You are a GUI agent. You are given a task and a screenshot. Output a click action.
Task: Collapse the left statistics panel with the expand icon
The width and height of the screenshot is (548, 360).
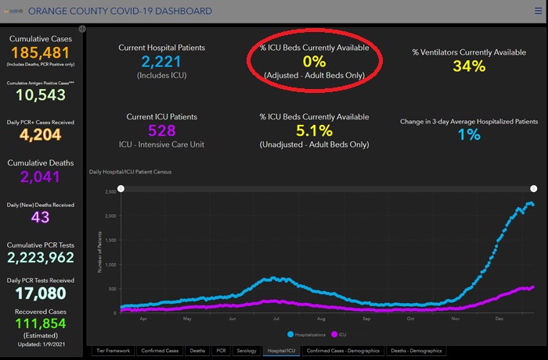tap(82, 29)
